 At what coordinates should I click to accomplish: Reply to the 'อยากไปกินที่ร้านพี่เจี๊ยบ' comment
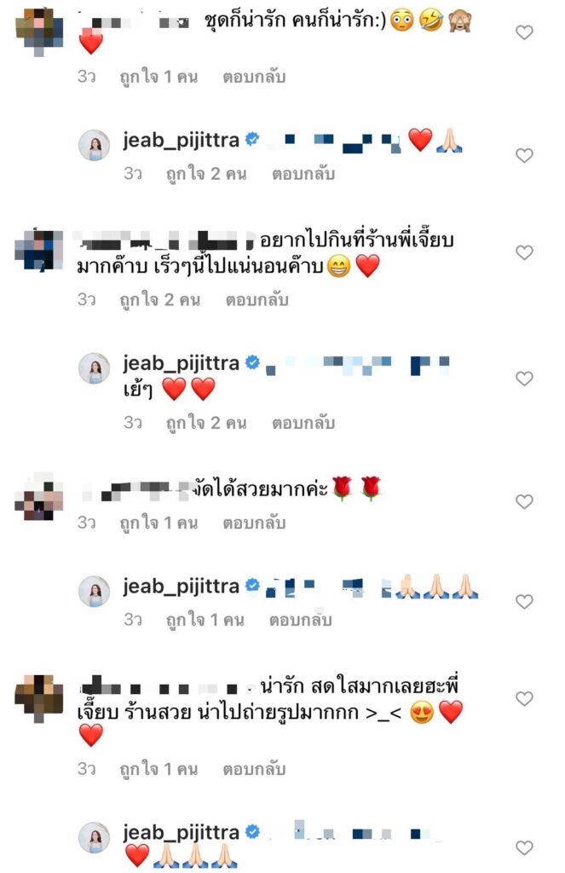(257, 300)
